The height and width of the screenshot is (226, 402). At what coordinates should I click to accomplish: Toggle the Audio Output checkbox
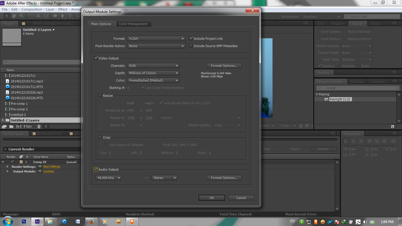(x=96, y=169)
